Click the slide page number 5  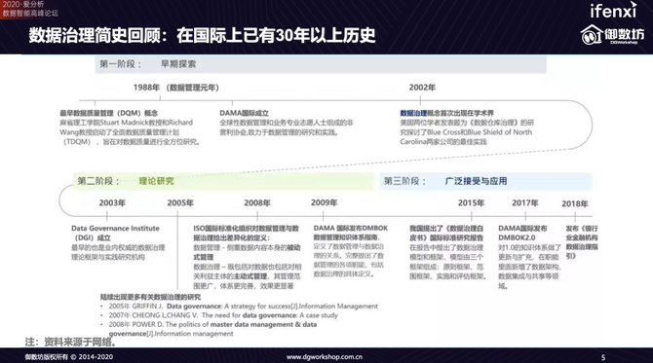pyautogui.click(x=603, y=357)
